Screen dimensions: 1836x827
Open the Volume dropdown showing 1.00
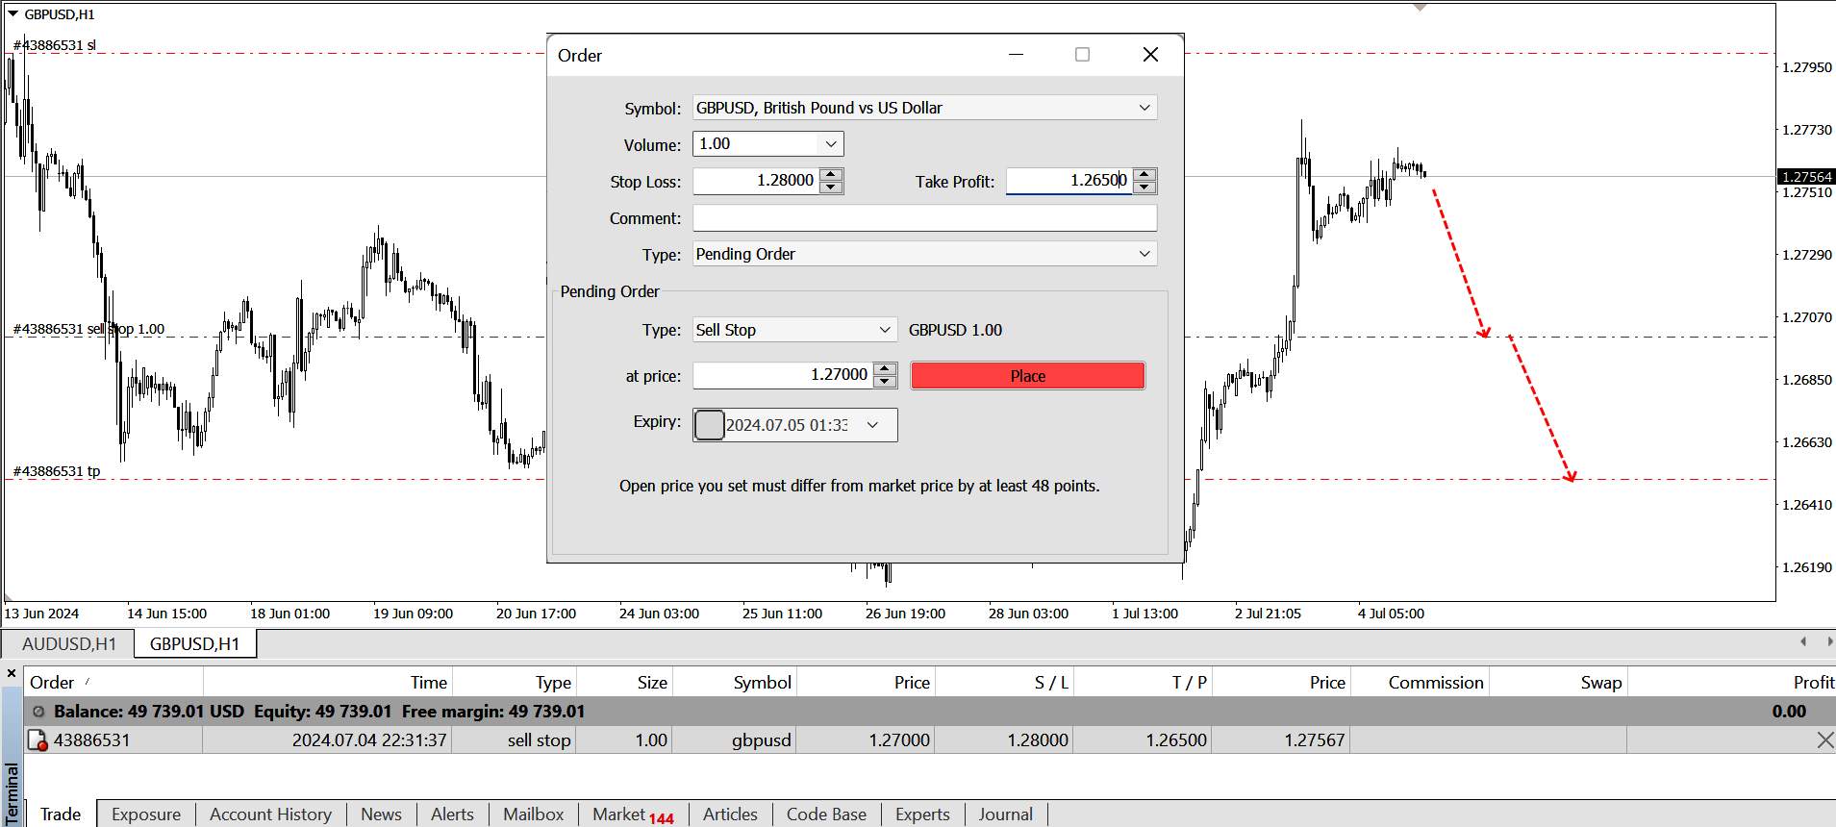click(x=831, y=144)
